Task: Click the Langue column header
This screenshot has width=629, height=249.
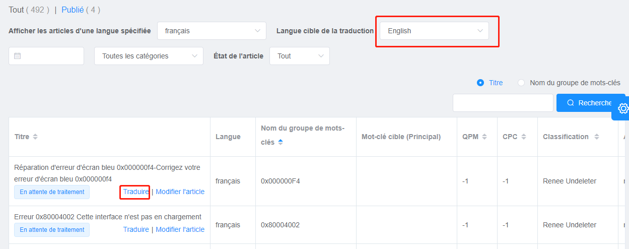Action: click(x=228, y=137)
